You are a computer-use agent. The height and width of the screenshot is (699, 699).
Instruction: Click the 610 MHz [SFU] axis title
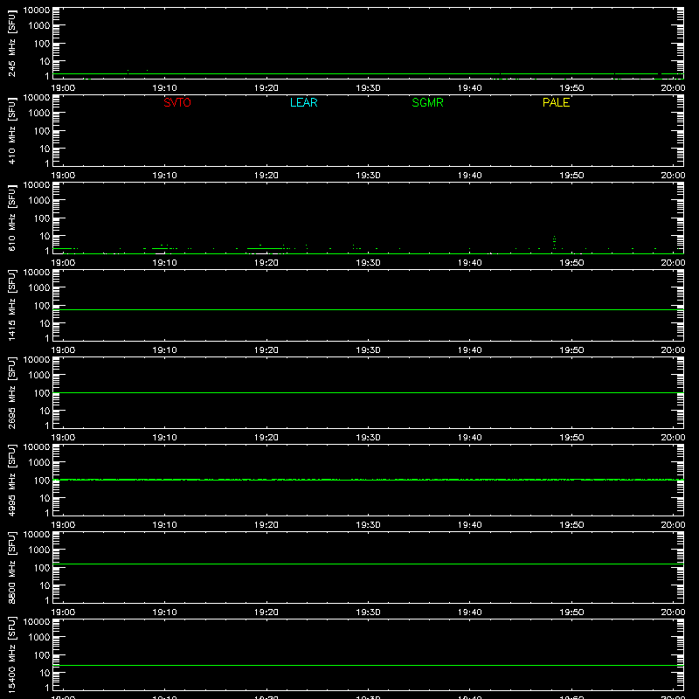pyautogui.click(x=11, y=218)
